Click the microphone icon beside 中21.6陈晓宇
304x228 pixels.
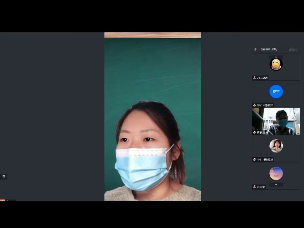[x=254, y=105]
